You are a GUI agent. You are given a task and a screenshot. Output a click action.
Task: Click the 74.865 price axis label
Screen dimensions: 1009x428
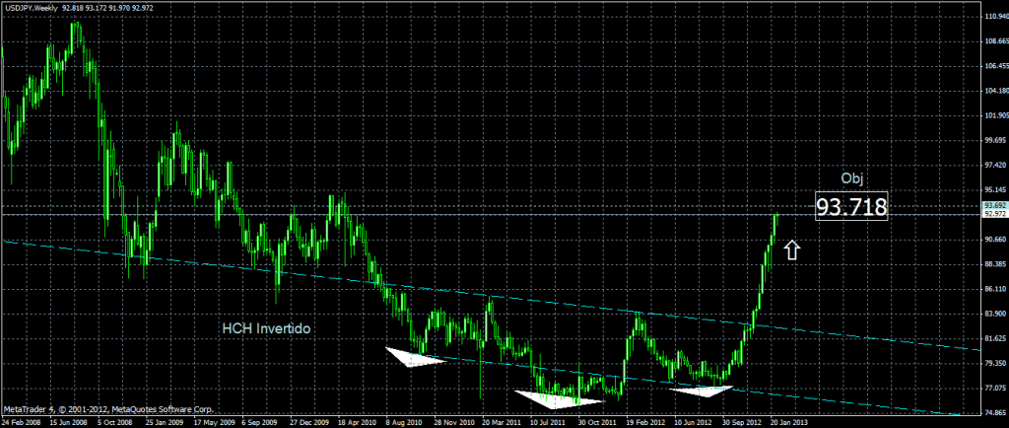994,413
